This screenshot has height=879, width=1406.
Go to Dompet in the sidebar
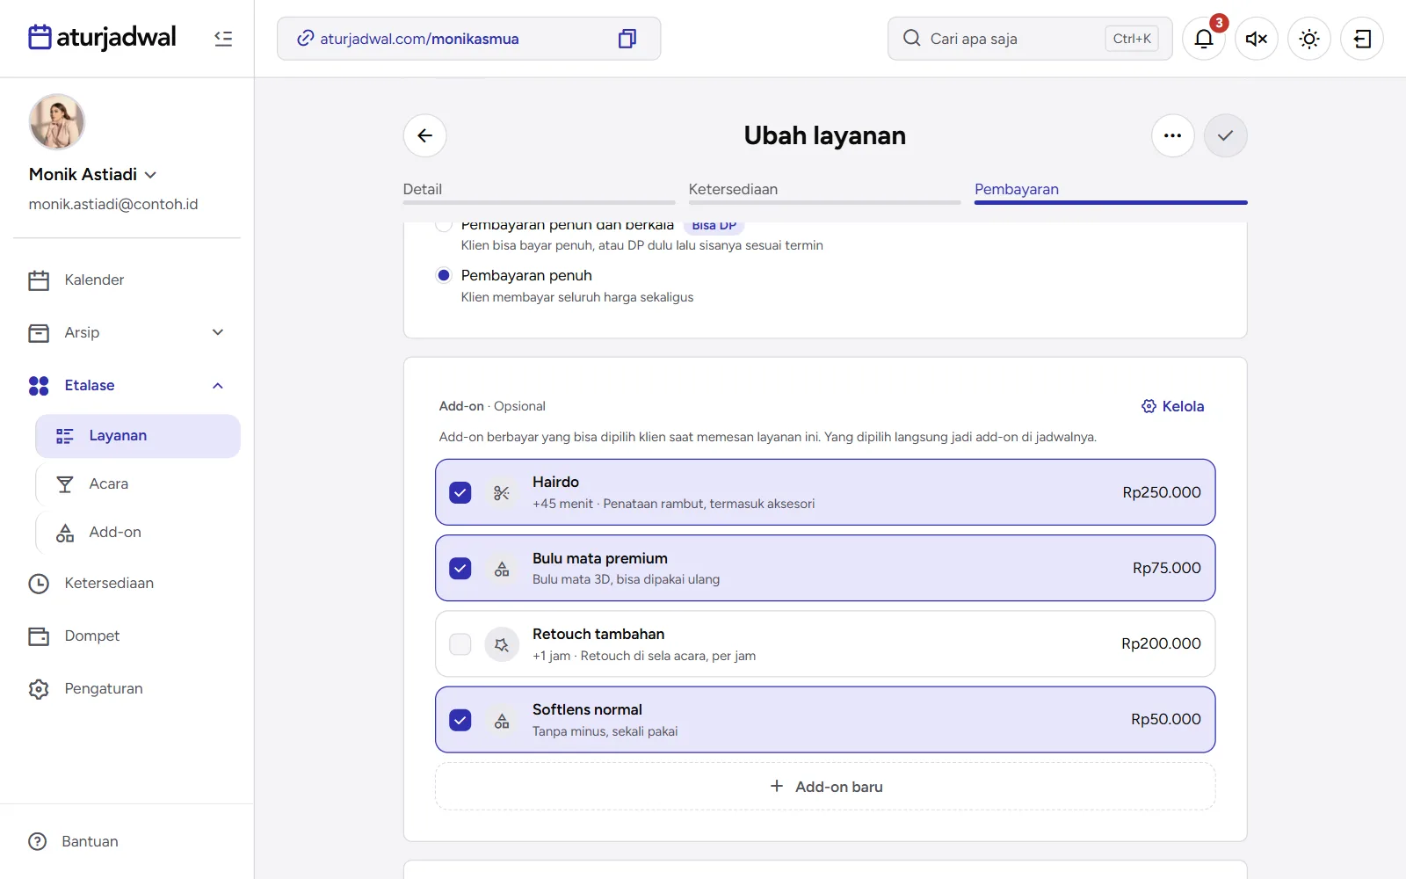tap(127, 636)
